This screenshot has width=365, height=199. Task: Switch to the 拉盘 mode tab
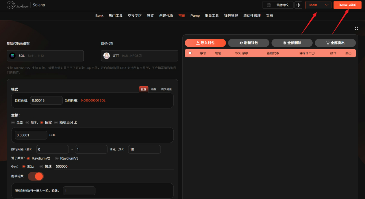tap(144, 89)
